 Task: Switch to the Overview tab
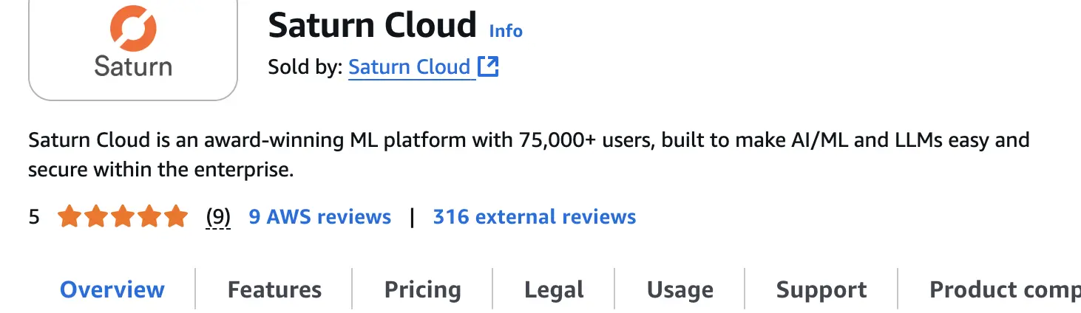tap(112, 289)
